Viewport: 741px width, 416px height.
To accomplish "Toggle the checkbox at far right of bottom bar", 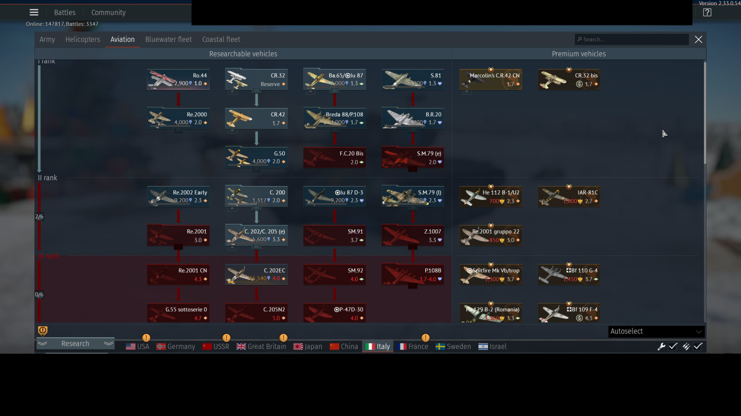I will point(698,347).
